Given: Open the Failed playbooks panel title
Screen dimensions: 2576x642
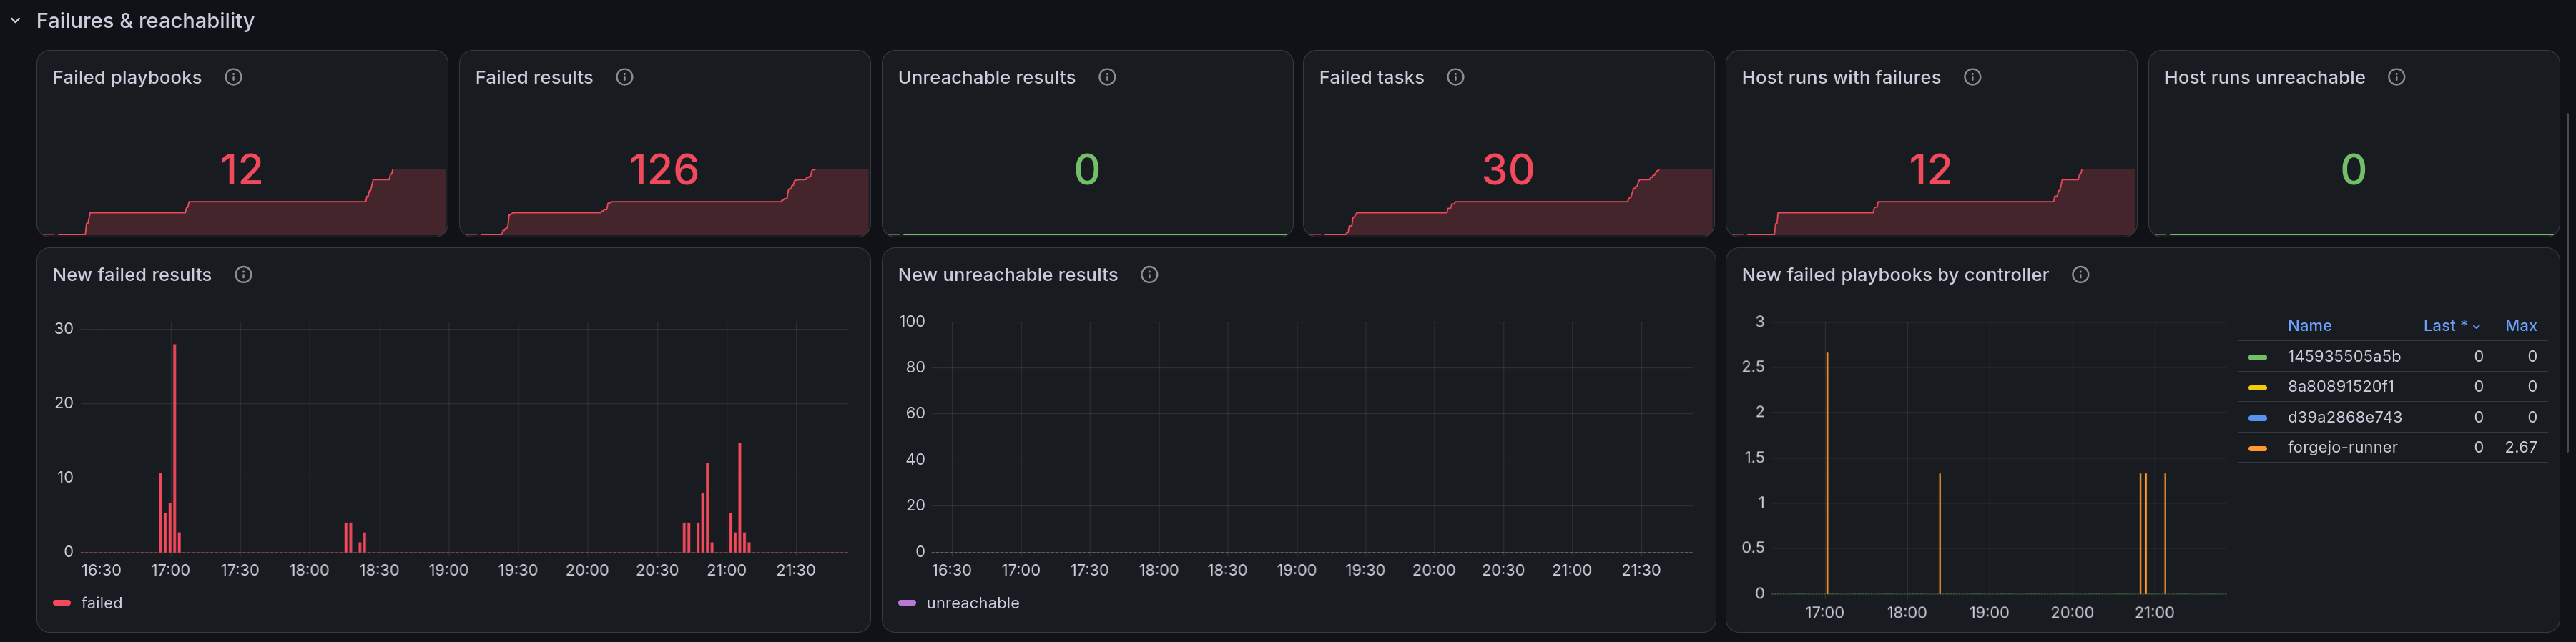Looking at the screenshot, I should point(127,77).
